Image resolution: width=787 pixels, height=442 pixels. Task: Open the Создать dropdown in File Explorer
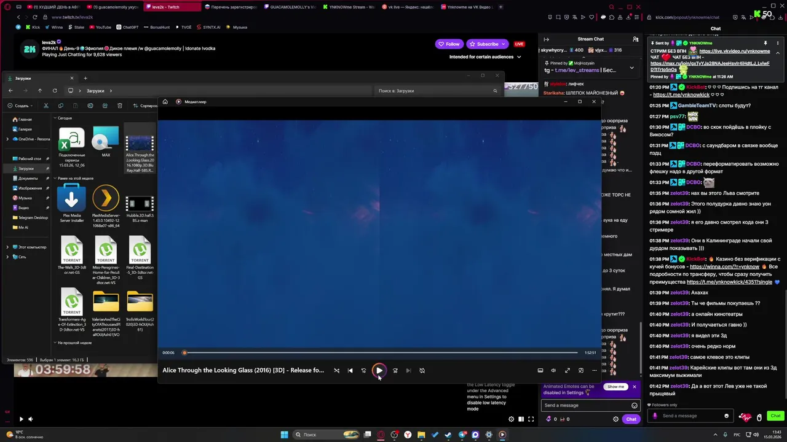click(x=21, y=106)
